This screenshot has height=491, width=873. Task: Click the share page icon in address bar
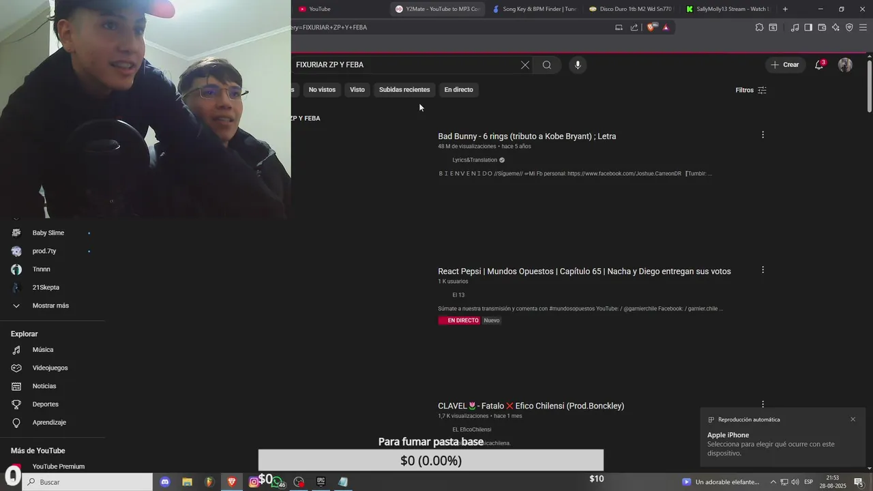[x=634, y=27]
